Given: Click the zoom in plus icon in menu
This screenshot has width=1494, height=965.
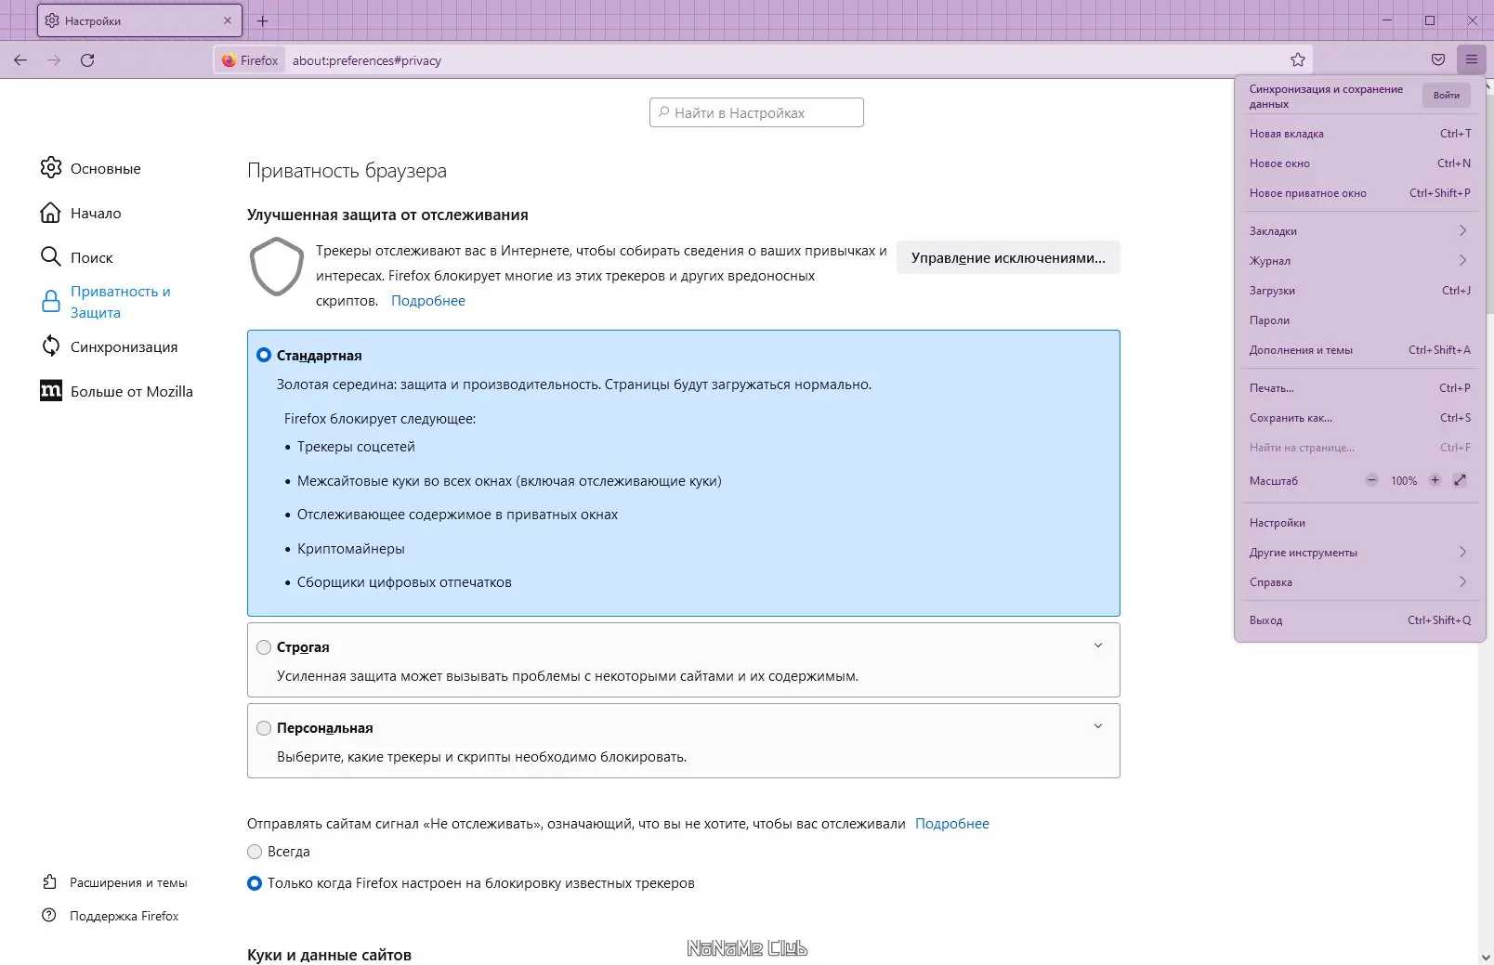Looking at the screenshot, I should tap(1435, 480).
